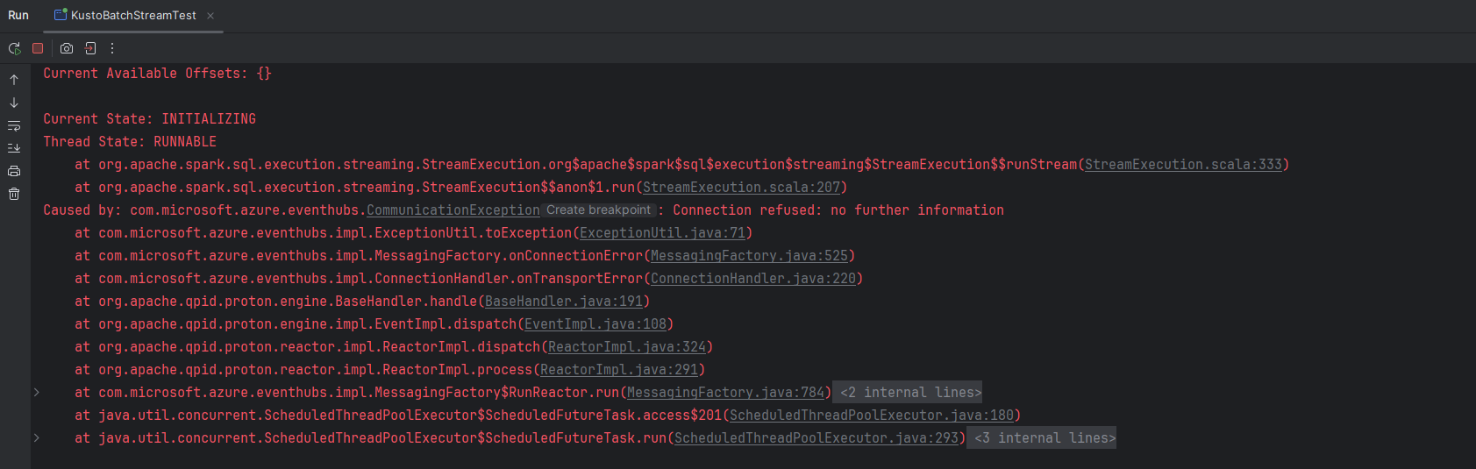Viewport: 1476px width, 469px height.
Task: Click Create breakpoint inlay button
Action: point(598,210)
